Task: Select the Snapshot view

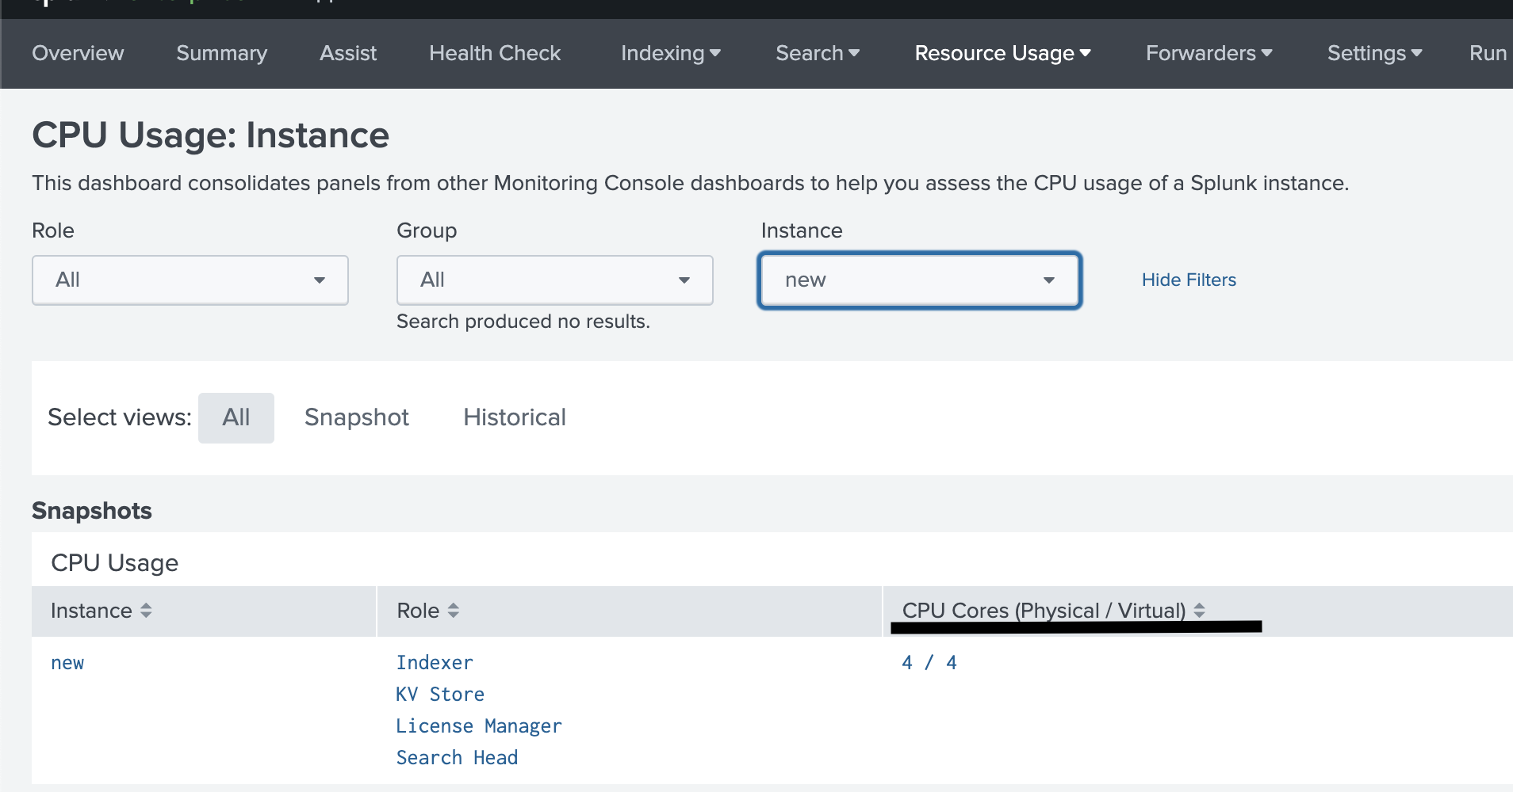Action: (357, 417)
